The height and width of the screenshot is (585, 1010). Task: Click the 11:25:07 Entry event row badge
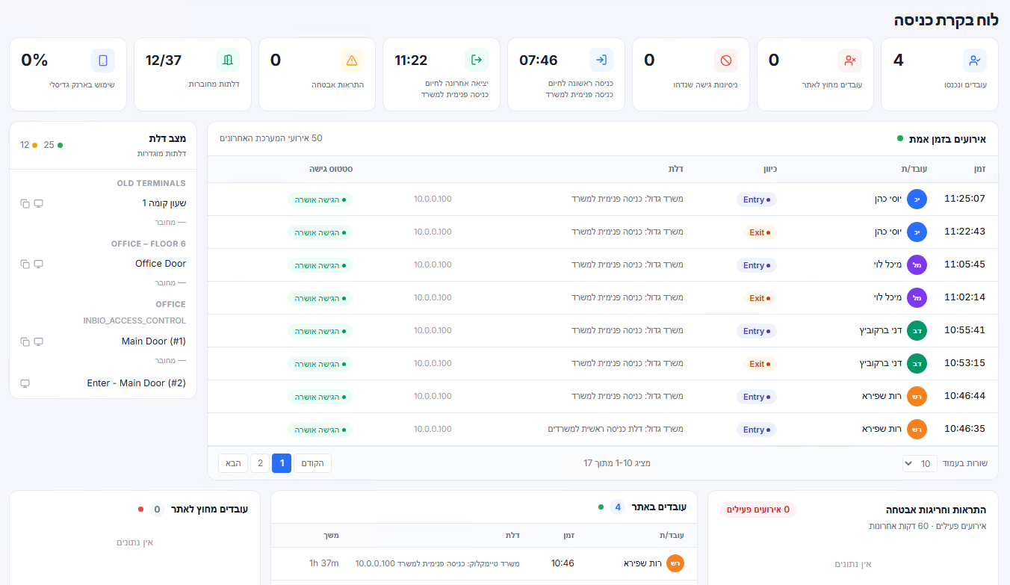tap(757, 199)
